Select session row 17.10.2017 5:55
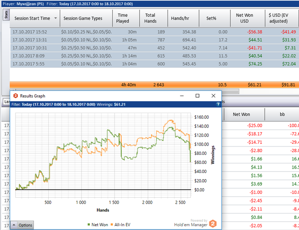The height and width of the screenshot is (230, 299). [x=155, y=64]
